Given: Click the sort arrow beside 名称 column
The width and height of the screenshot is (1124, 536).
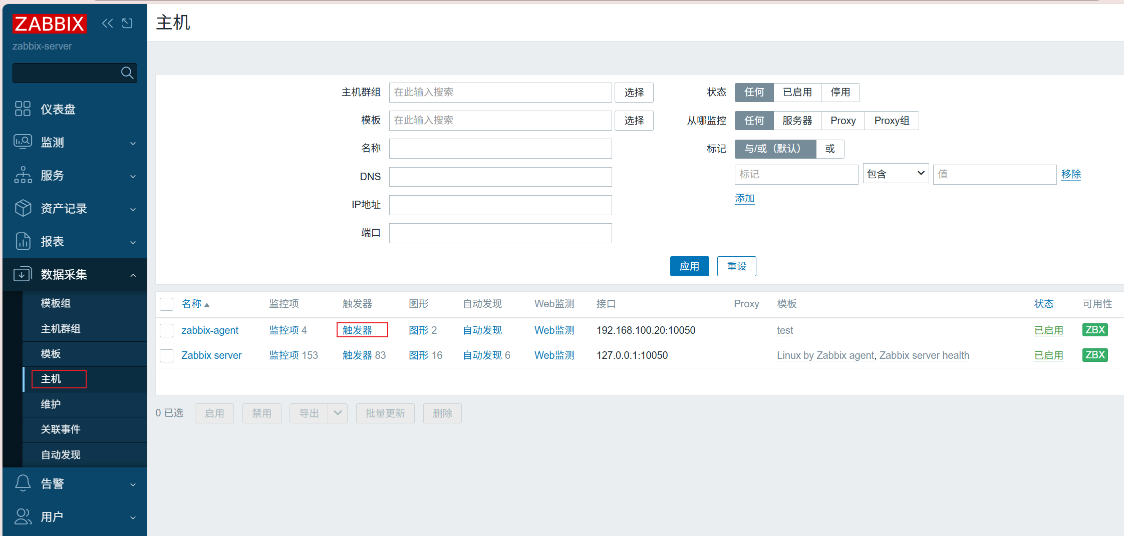Looking at the screenshot, I should (207, 305).
